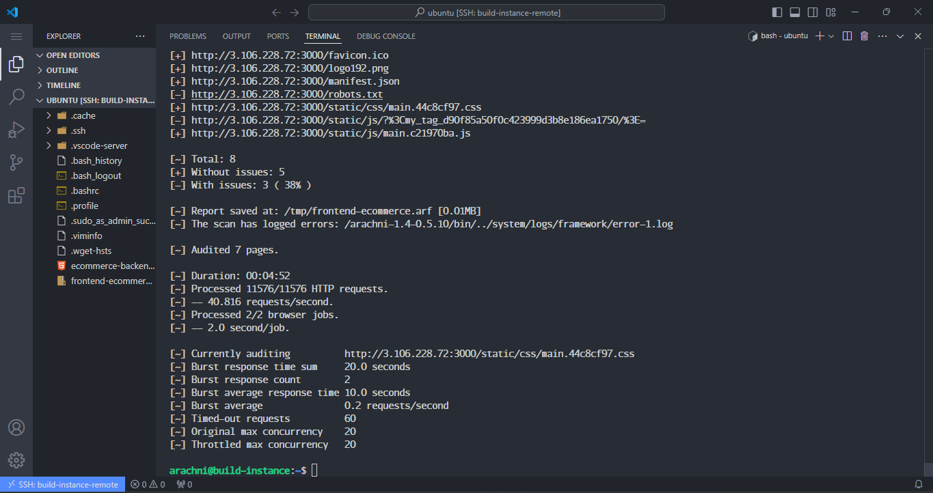Click 'Report saved at' line in terminal
This screenshot has width=933, height=493.
pos(325,211)
